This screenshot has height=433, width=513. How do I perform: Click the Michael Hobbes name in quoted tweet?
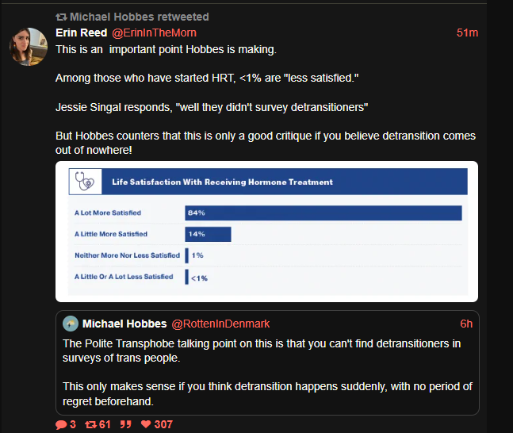(x=124, y=324)
